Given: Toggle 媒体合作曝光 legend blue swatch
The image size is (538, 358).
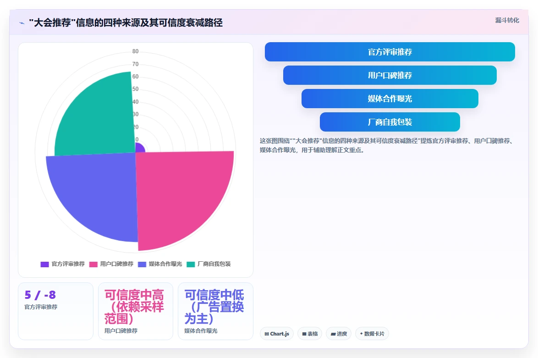Looking at the screenshot, I should [142, 264].
